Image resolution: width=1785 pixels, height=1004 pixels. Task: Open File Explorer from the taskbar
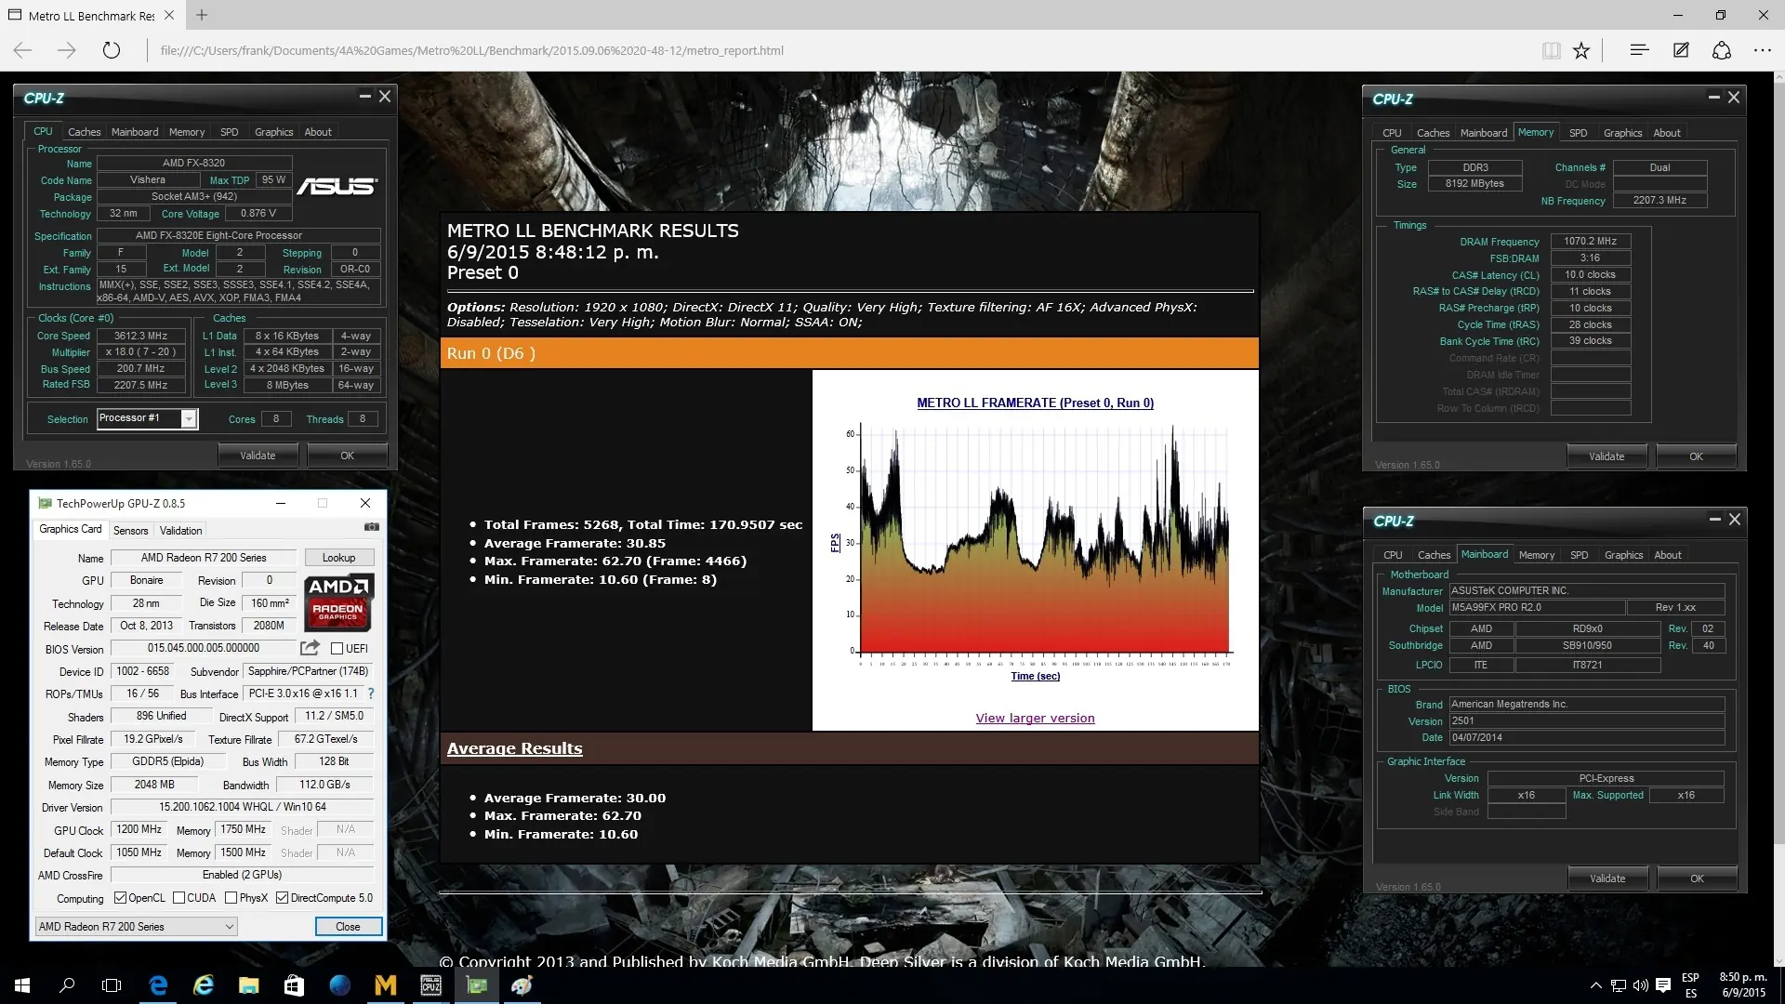pyautogui.click(x=248, y=985)
